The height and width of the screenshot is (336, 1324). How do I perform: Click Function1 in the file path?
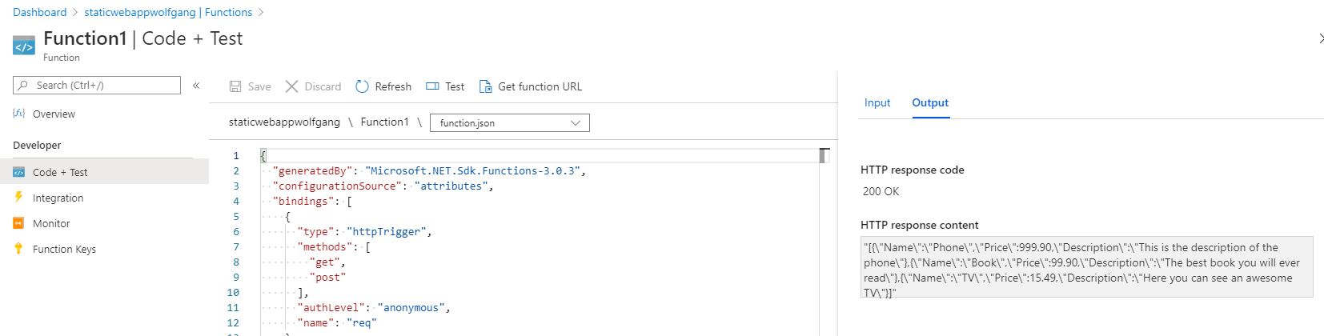click(384, 122)
